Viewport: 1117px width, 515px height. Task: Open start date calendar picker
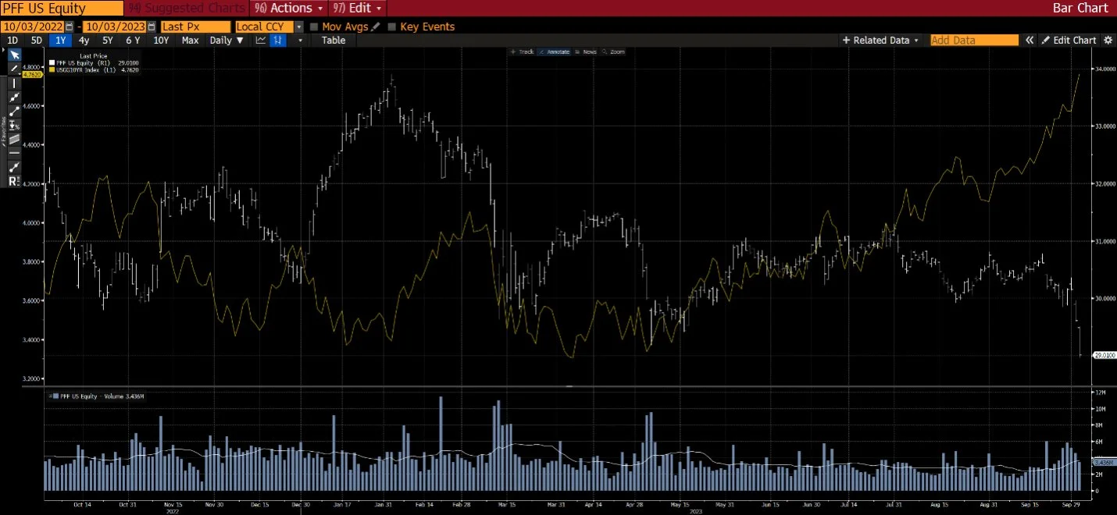pyautogui.click(x=70, y=27)
